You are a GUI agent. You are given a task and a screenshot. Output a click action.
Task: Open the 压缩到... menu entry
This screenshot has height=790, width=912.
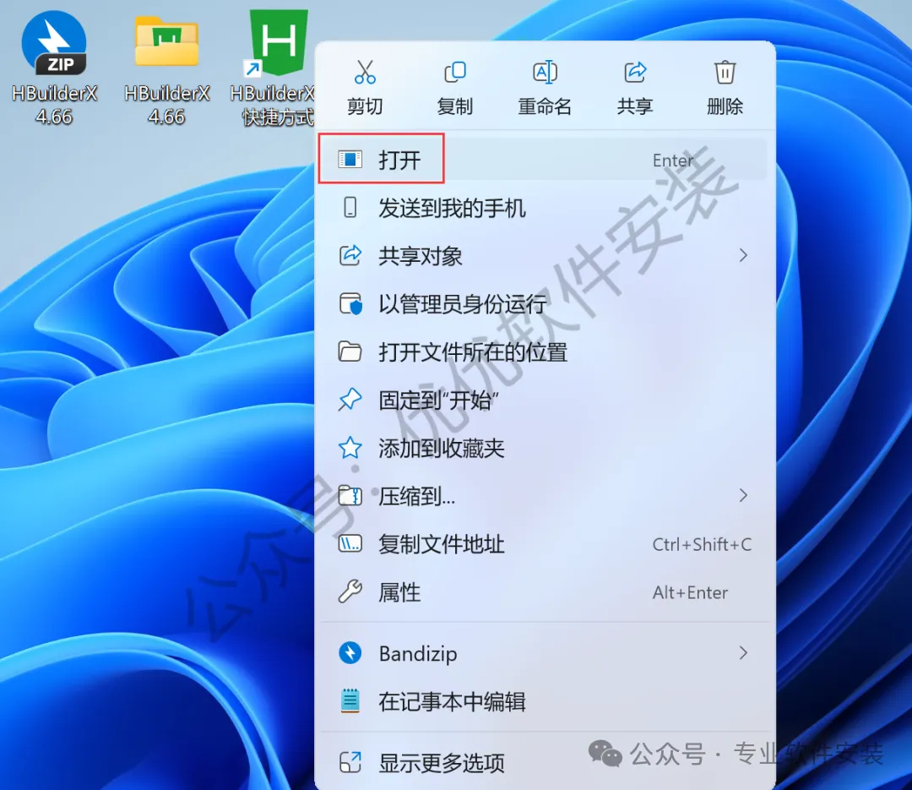(543, 496)
